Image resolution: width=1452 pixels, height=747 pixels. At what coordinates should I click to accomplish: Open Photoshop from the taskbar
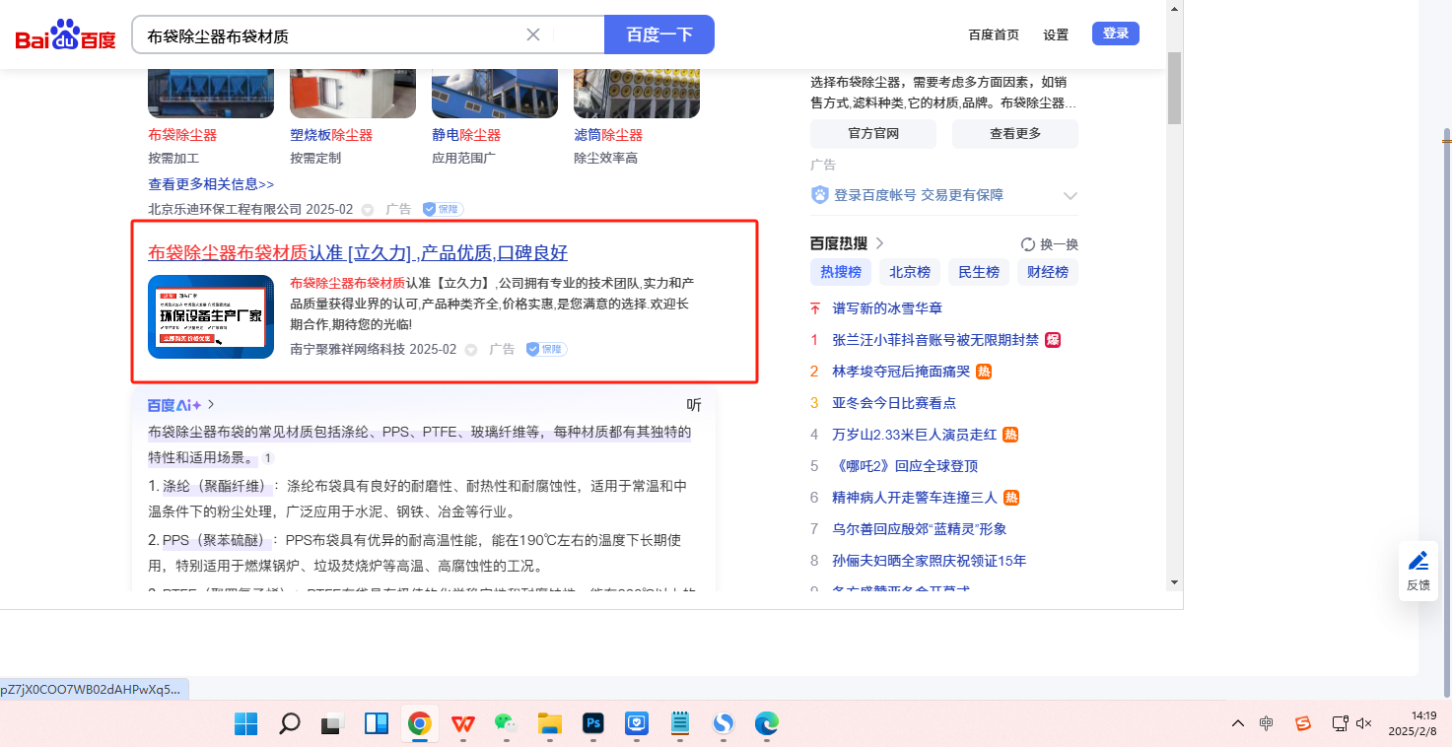(593, 724)
